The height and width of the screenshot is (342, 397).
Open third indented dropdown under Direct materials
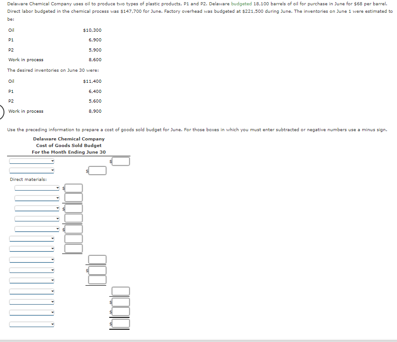(x=37, y=209)
